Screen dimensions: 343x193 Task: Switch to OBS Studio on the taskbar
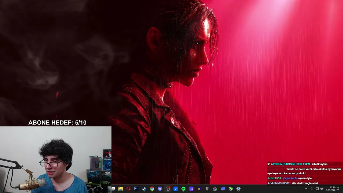(168, 189)
